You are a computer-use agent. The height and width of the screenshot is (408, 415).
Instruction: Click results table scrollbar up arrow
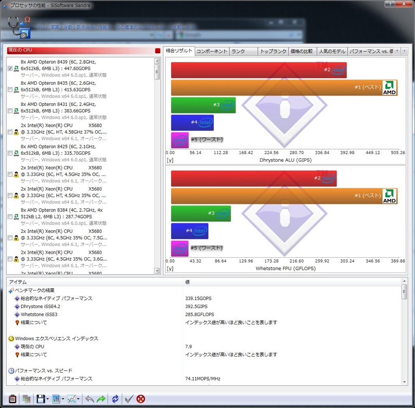coord(404,281)
